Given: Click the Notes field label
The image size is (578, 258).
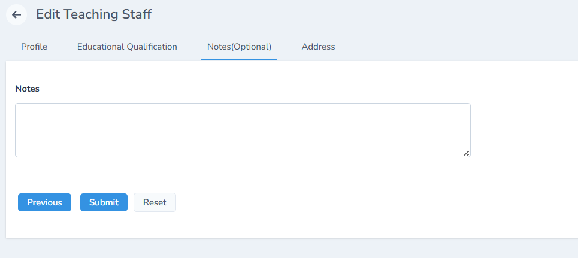Looking at the screenshot, I should click(x=27, y=89).
